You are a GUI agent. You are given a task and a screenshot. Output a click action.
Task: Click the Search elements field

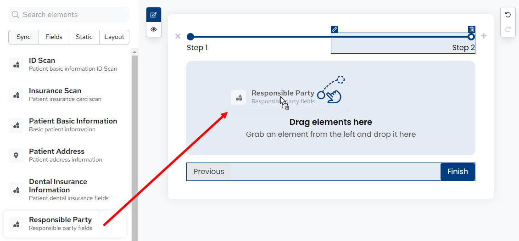coord(69,15)
